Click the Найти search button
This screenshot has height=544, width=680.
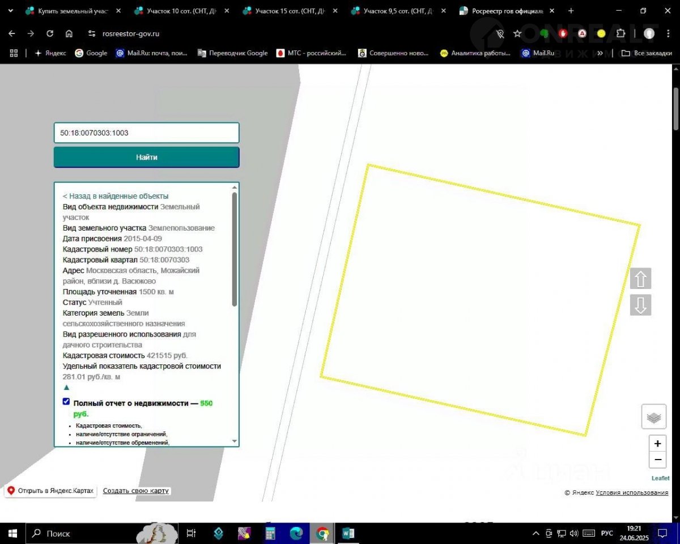[x=147, y=158]
